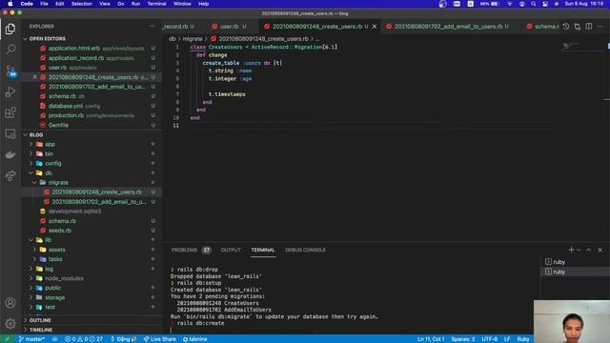
Task: Select the second ruby terminal instance
Action: coord(574,272)
